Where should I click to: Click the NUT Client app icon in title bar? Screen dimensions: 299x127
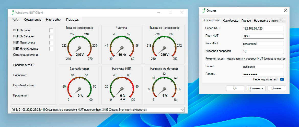[13, 12]
